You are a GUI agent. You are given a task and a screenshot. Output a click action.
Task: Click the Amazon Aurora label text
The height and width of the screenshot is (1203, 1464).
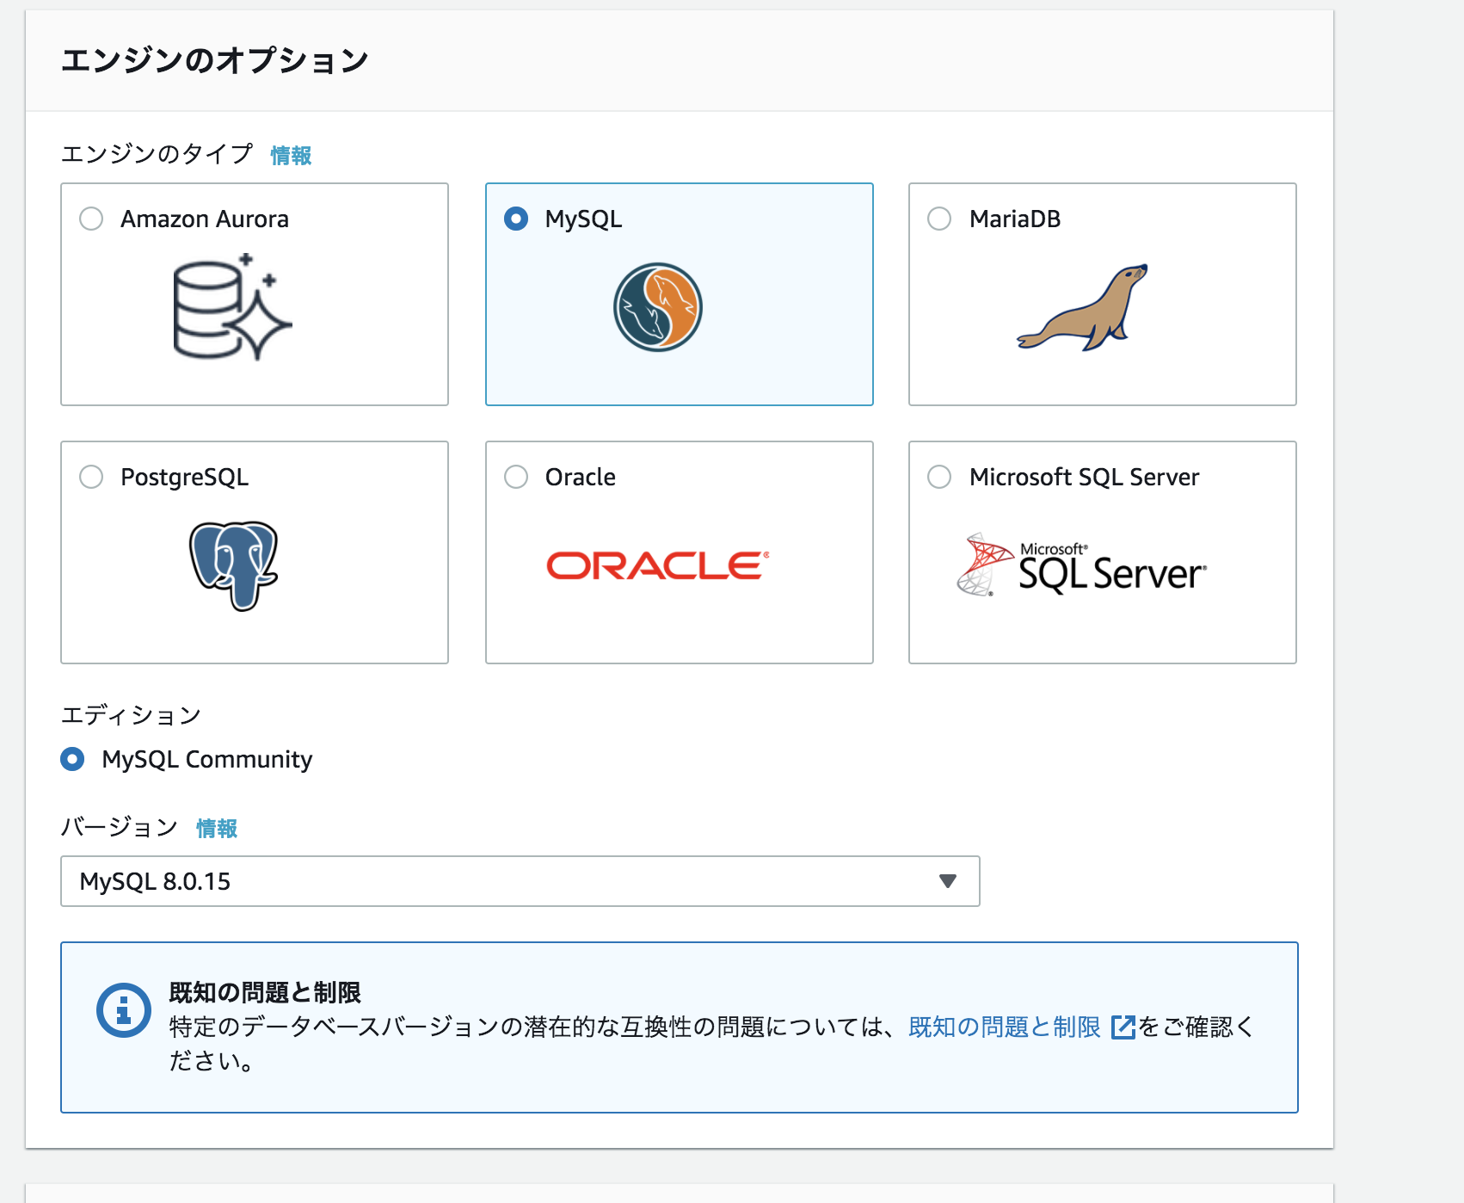pos(205,219)
